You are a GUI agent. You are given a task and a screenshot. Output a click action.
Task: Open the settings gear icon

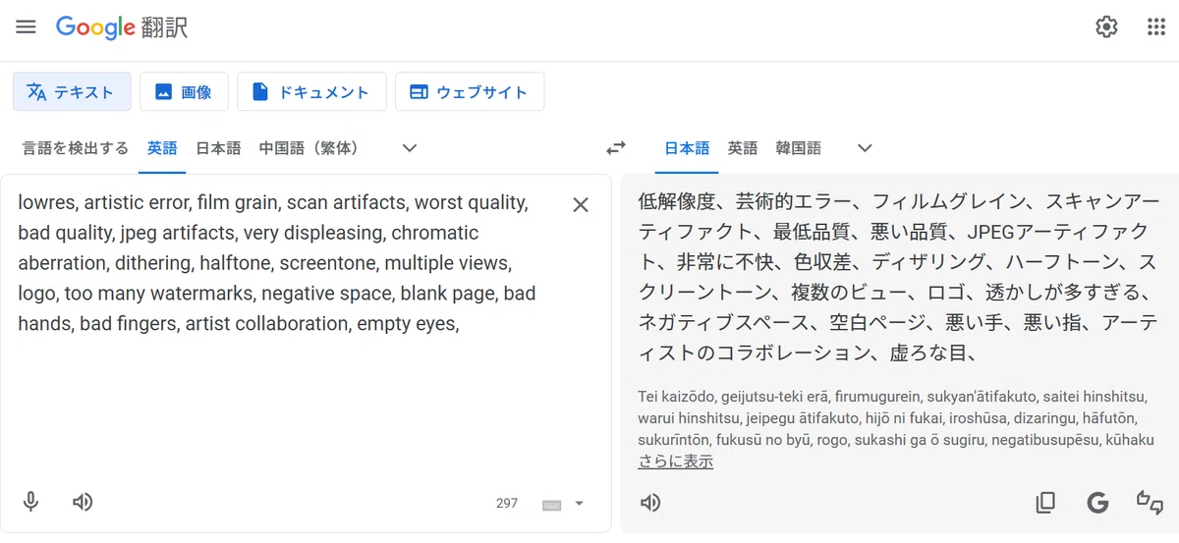(1106, 27)
